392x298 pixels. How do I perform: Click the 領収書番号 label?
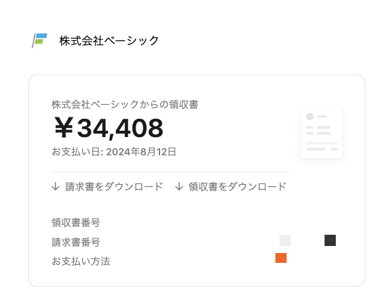coord(76,222)
